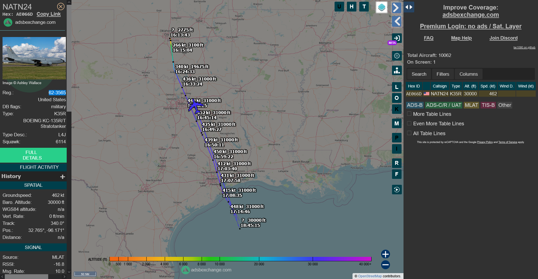
Task: Toggle the R map button
Action: (x=396, y=163)
